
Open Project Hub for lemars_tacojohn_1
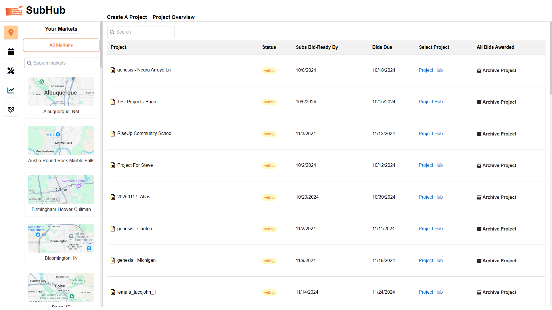(431, 292)
